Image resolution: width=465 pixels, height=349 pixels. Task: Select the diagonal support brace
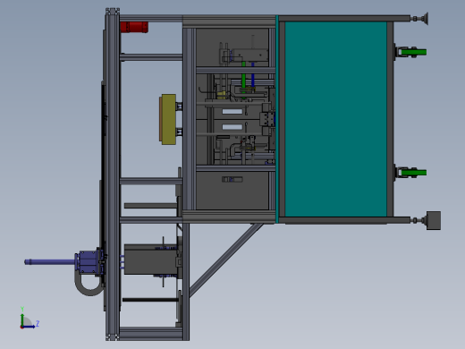click(x=226, y=260)
